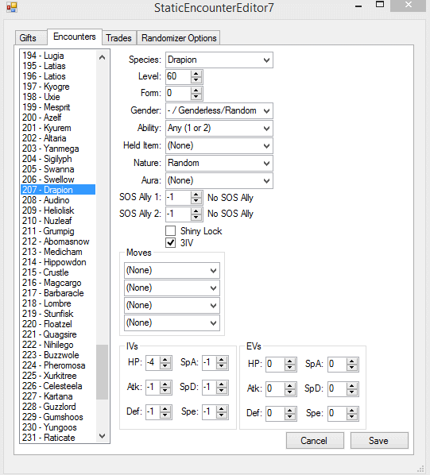Viewport: 430px width, 475px height.
Task: Select 197 - Kyogre in the list
Action: point(58,87)
